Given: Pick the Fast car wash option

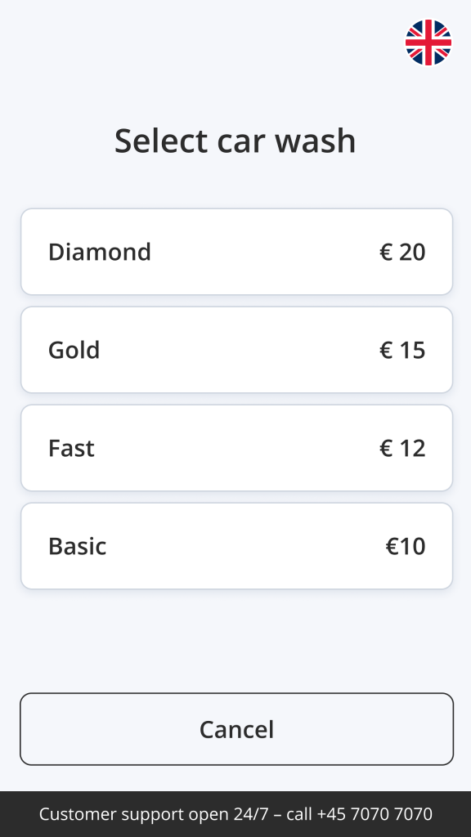Looking at the screenshot, I should tap(236, 448).
